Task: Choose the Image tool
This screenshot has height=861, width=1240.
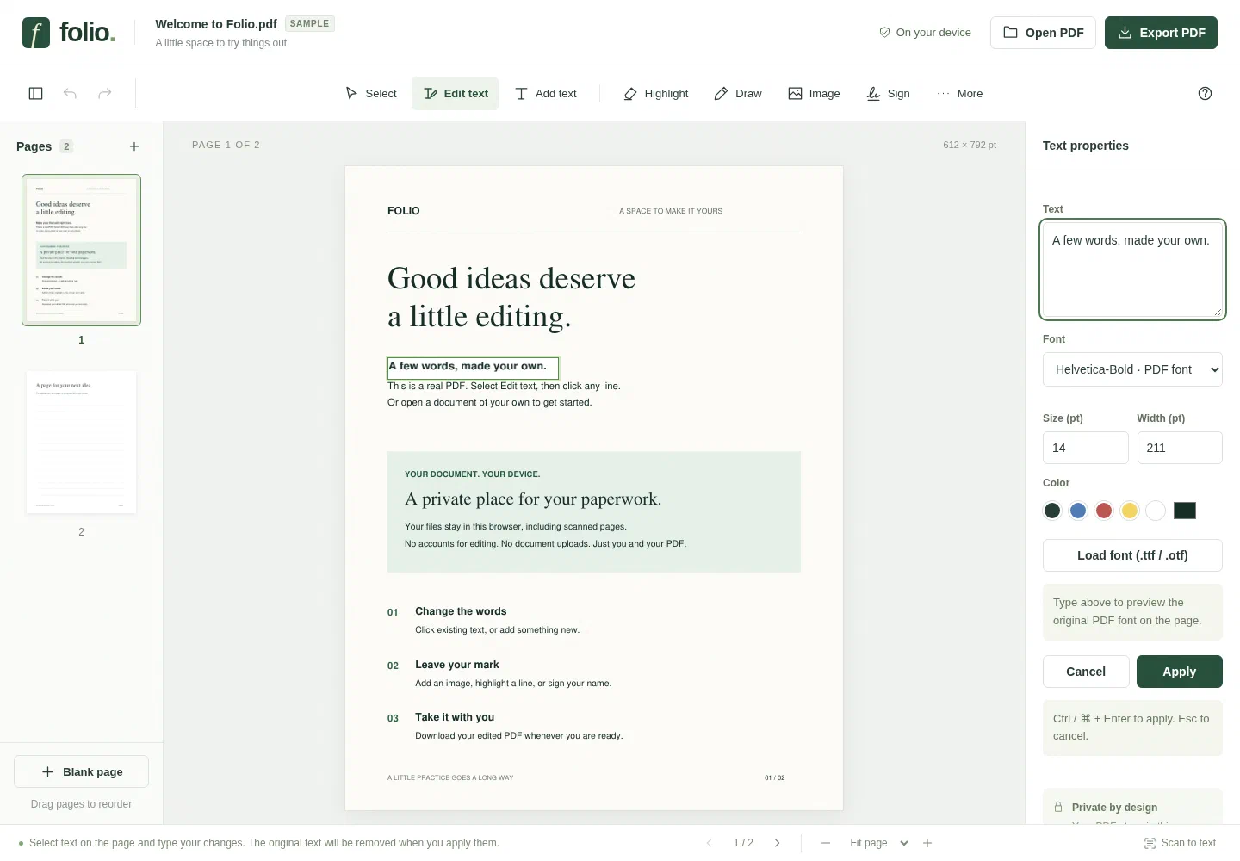Action: (814, 93)
